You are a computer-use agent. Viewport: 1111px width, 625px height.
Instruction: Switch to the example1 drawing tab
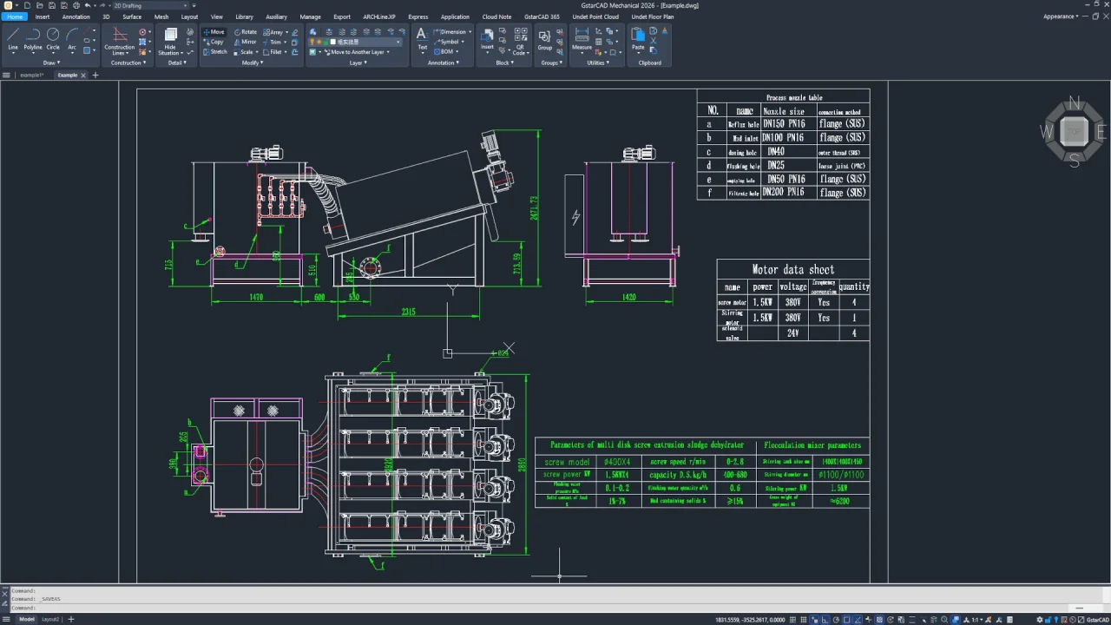(32, 76)
